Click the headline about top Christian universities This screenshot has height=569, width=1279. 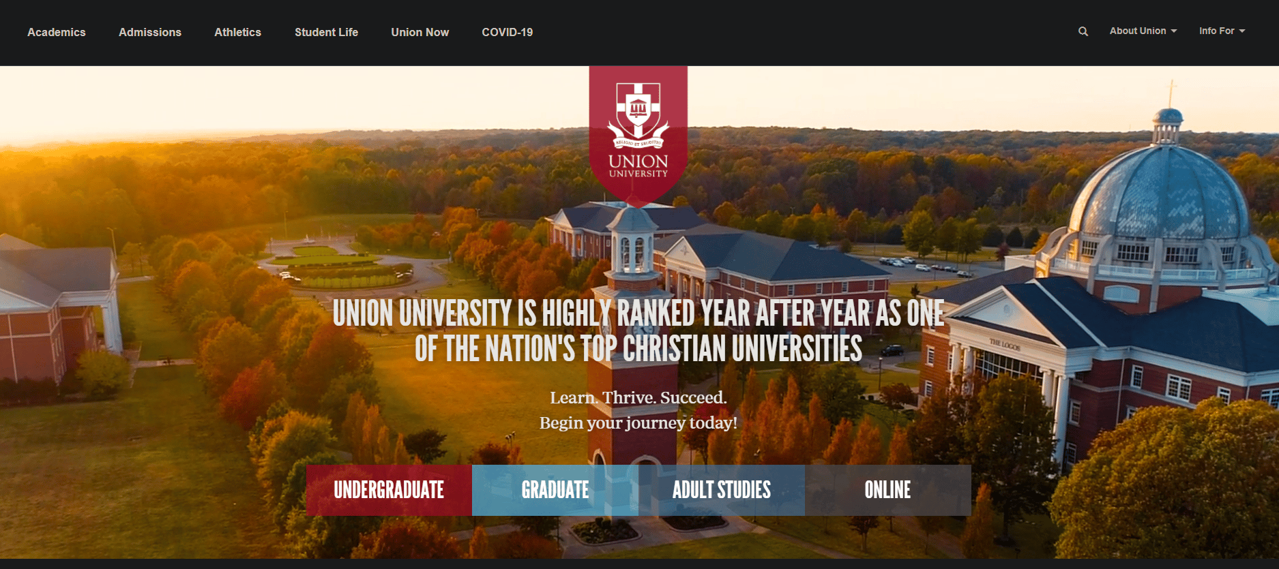tap(638, 330)
